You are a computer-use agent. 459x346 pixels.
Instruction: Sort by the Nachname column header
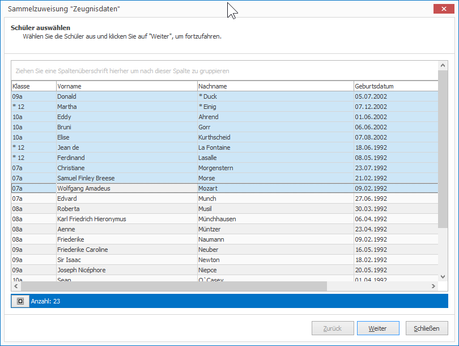(275, 86)
